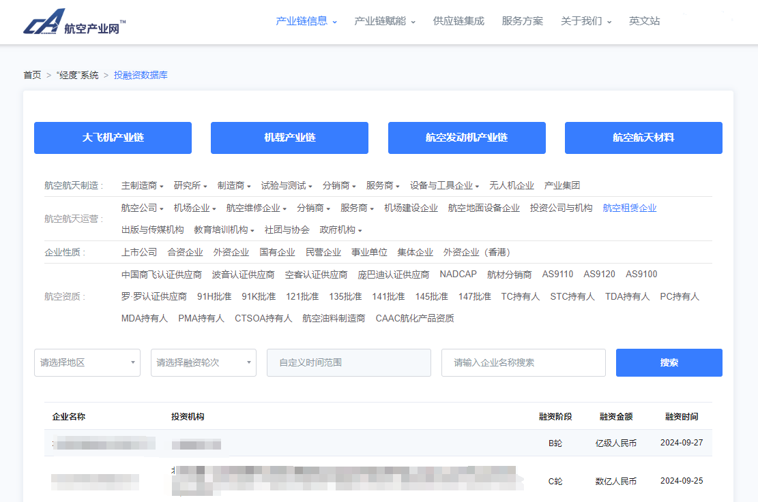Switch to 英文站 English site
The height and width of the screenshot is (502, 758).
pyautogui.click(x=644, y=21)
